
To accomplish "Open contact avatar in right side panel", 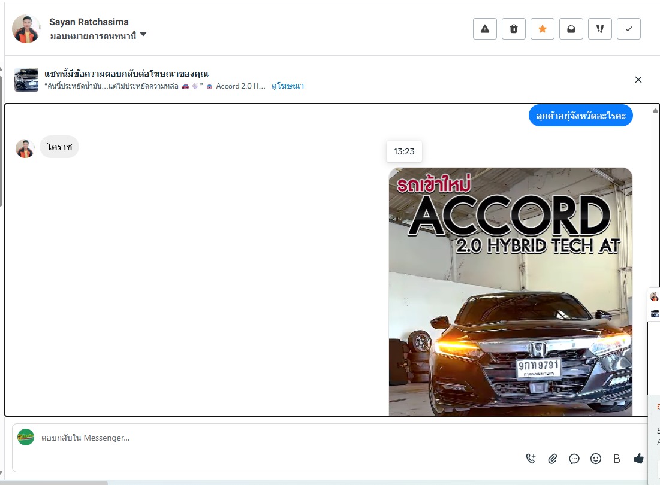I will click(x=654, y=297).
